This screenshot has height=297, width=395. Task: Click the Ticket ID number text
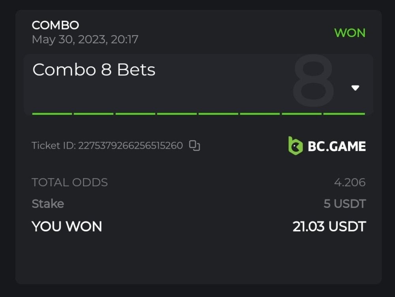130,146
